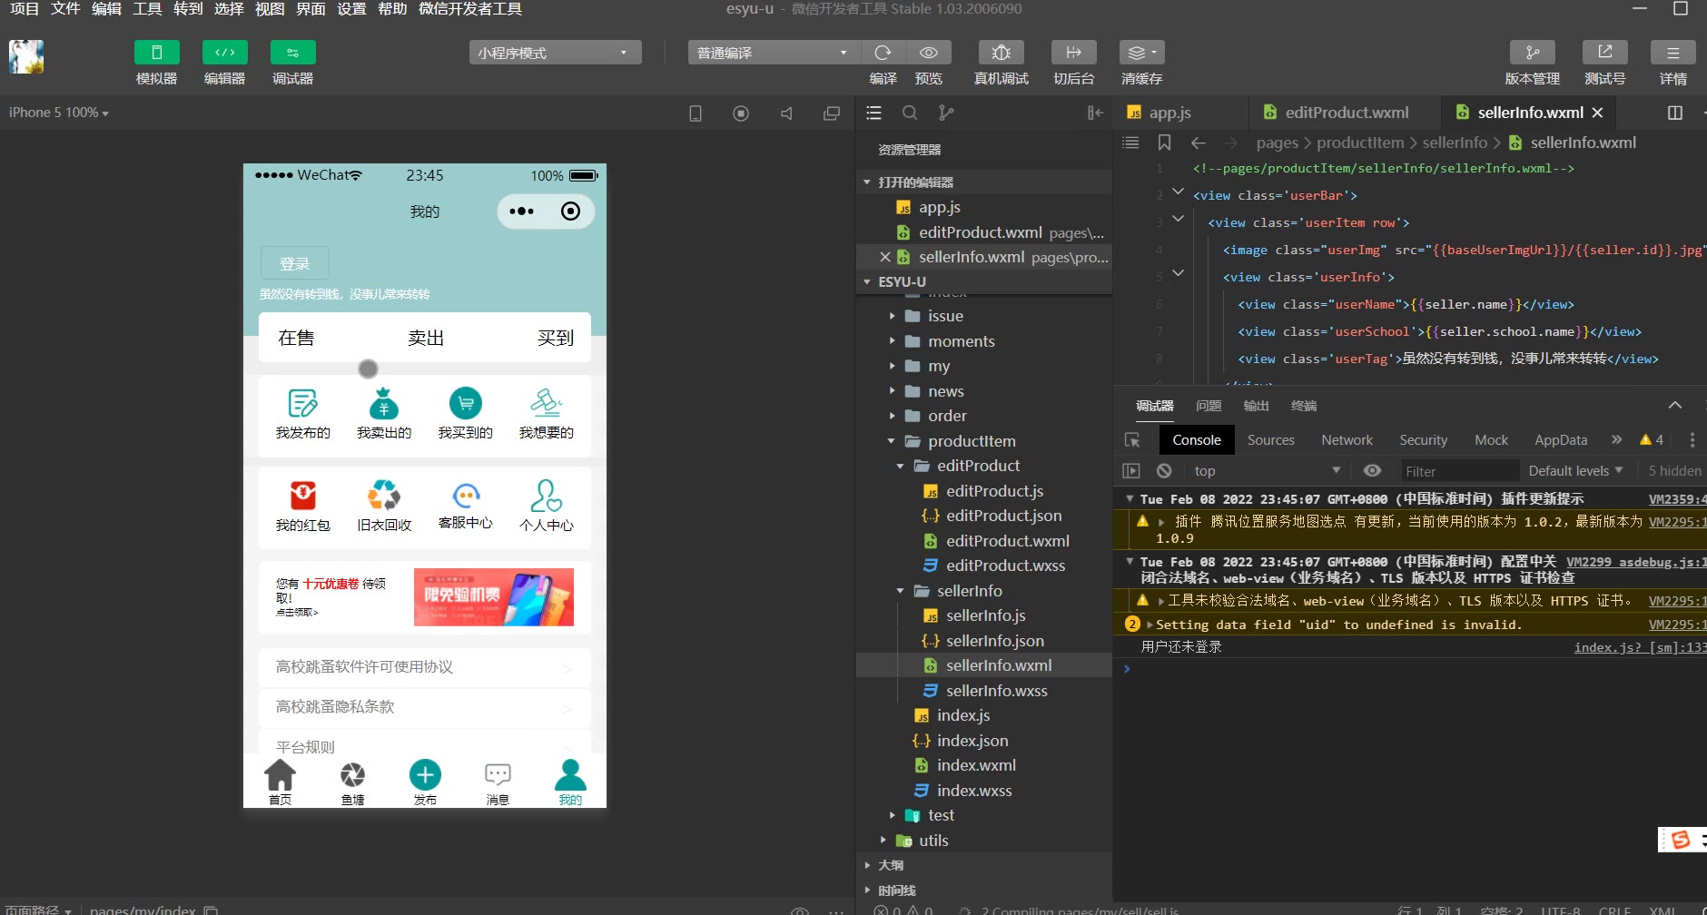Screen dimensions: 1707x915
Task: Open the mini program capsule menu dots
Action: pyautogui.click(x=522, y=212)
